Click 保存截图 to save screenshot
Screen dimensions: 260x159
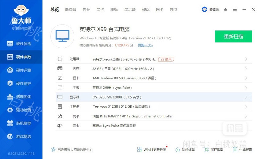[x=214, y=150]
